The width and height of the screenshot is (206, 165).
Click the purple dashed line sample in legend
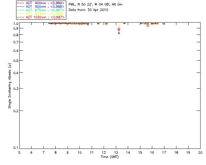coord(21,3)
